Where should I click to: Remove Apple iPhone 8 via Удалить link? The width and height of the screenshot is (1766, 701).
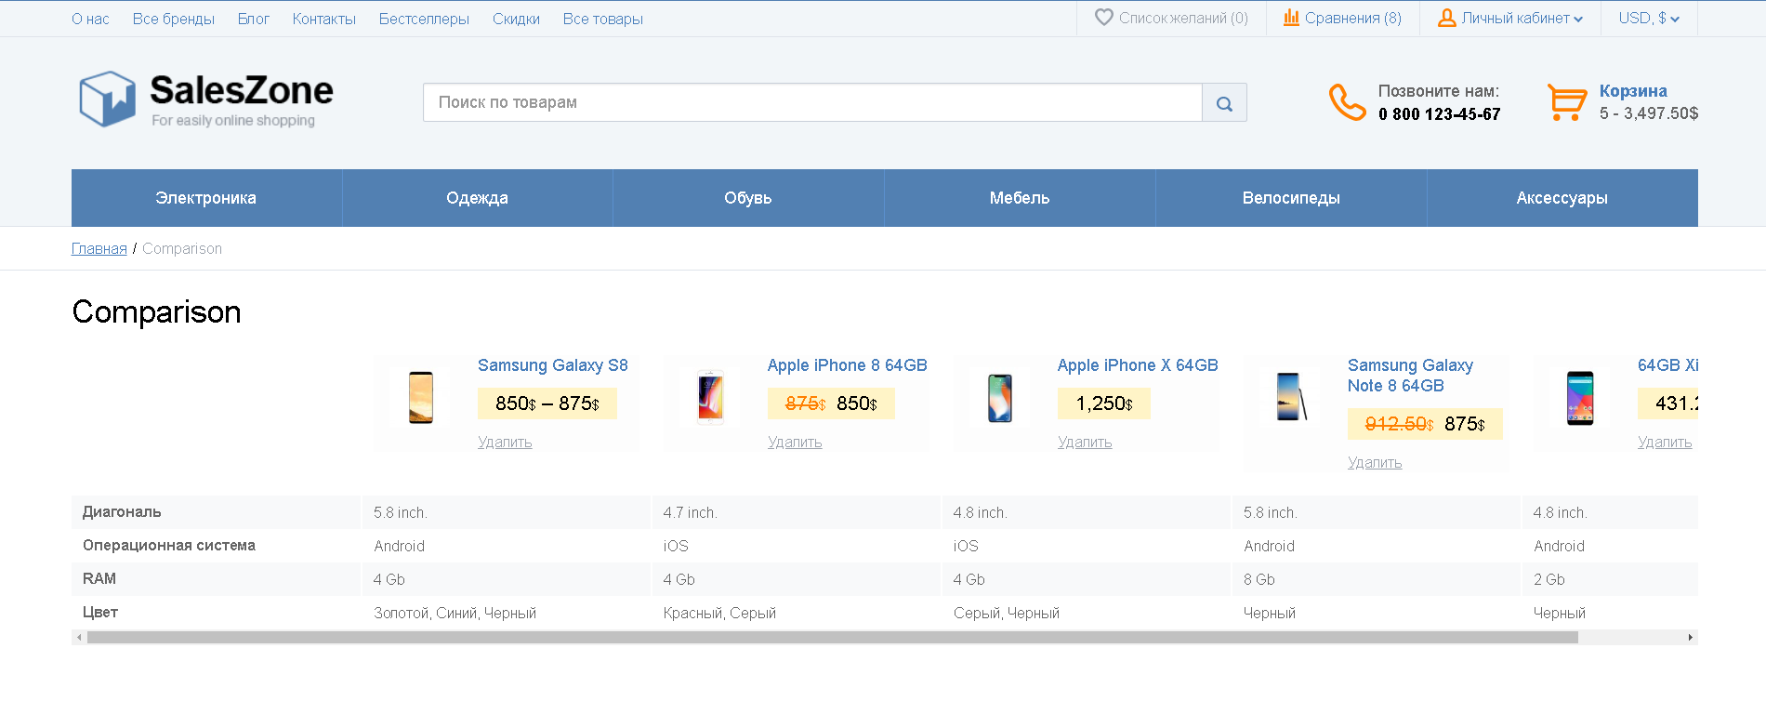click(x=795, y=442)
